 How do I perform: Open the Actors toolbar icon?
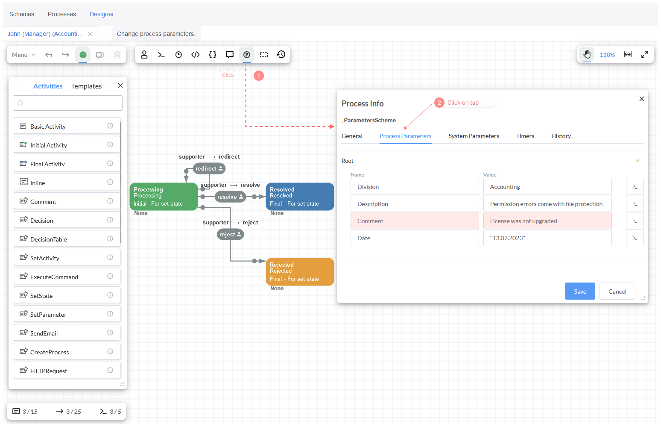[x=144, y=55]
